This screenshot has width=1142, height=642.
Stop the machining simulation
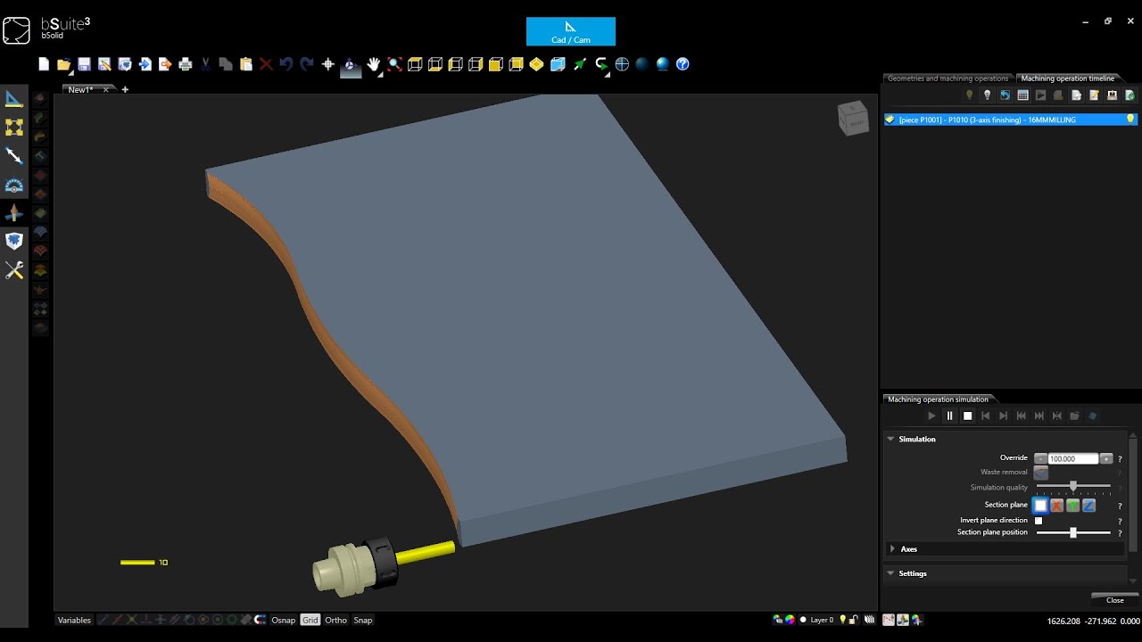(x=967, y=416)
